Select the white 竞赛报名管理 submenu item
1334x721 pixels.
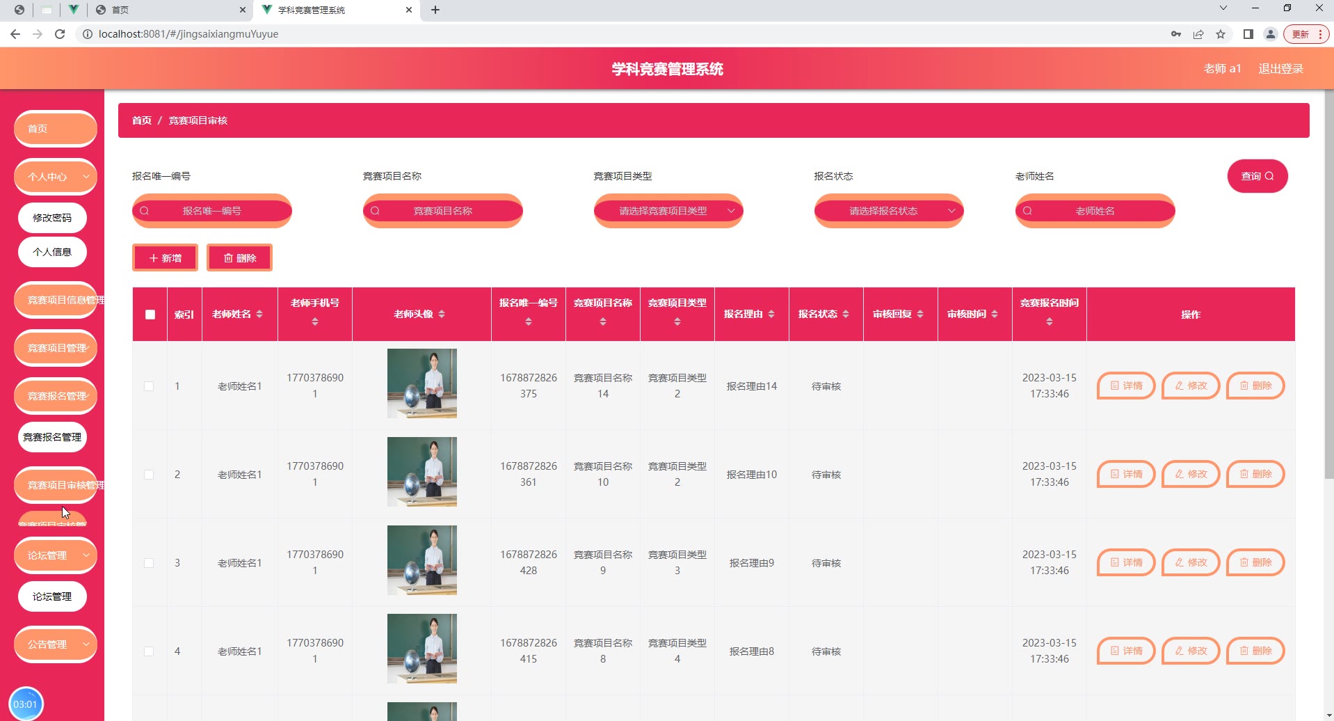pyautogui.click(x=52, y=437)
